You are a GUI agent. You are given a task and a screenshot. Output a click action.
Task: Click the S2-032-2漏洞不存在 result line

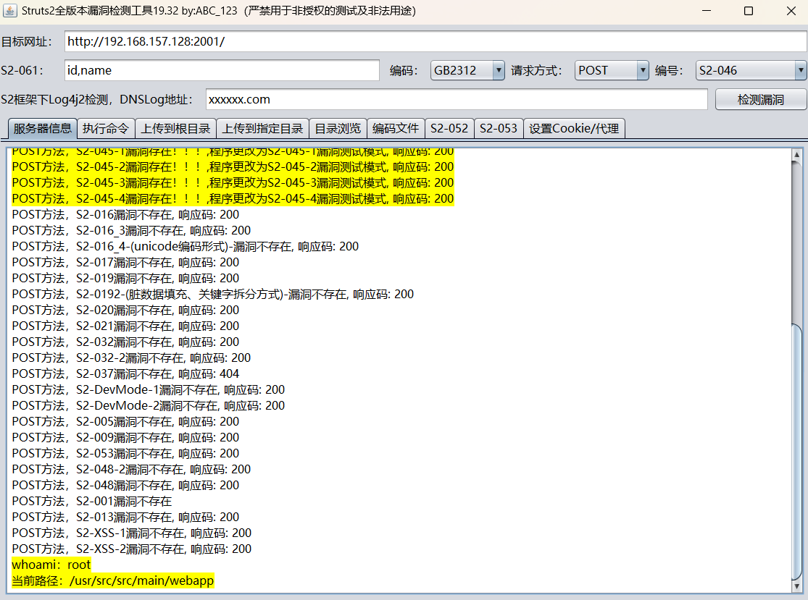point(131,358)
